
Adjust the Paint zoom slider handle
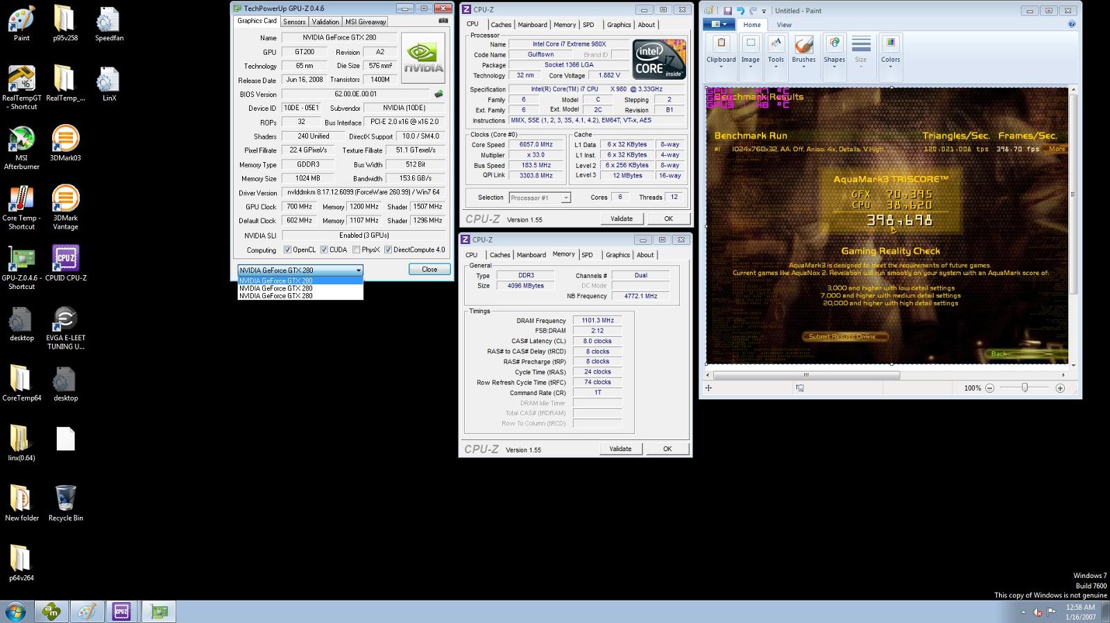click(x=1025, y=388)
